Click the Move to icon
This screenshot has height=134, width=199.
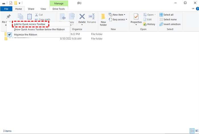point(63,17)
